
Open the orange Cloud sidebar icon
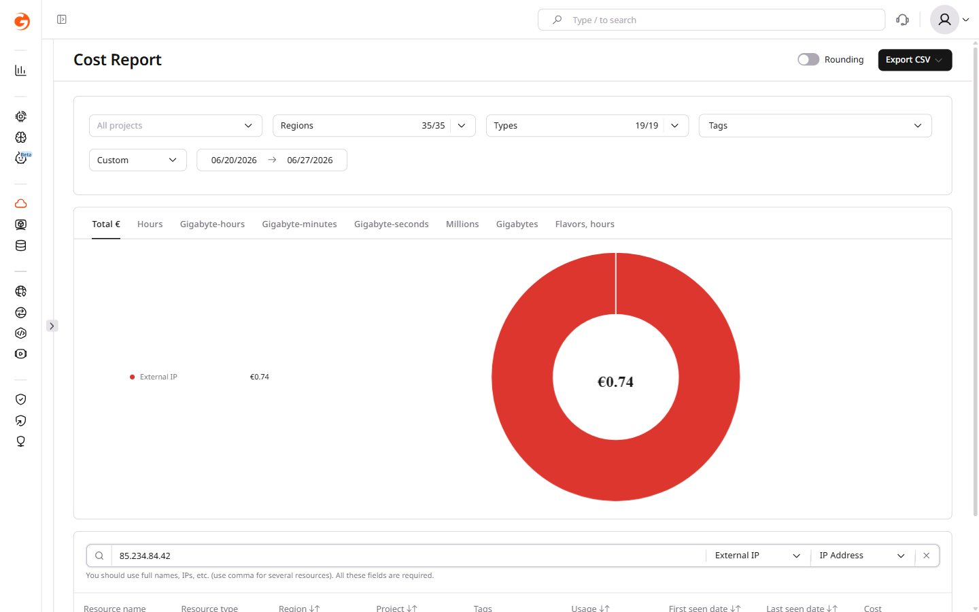[x=21, y=203]
